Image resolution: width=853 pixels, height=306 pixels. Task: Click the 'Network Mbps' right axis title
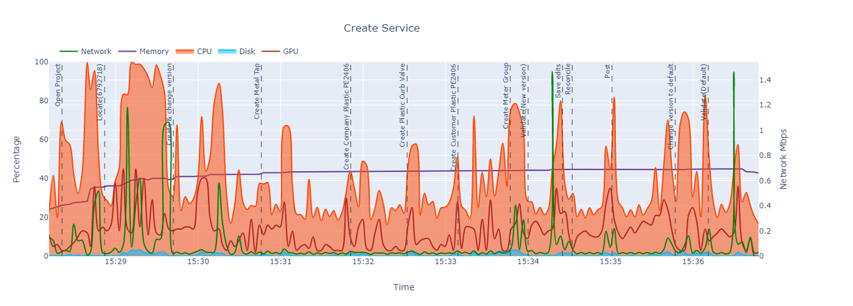[783, 159]
